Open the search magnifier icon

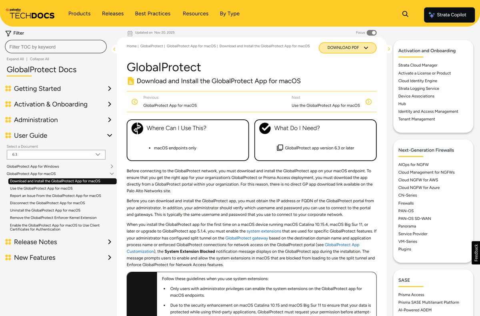[405, 14]
